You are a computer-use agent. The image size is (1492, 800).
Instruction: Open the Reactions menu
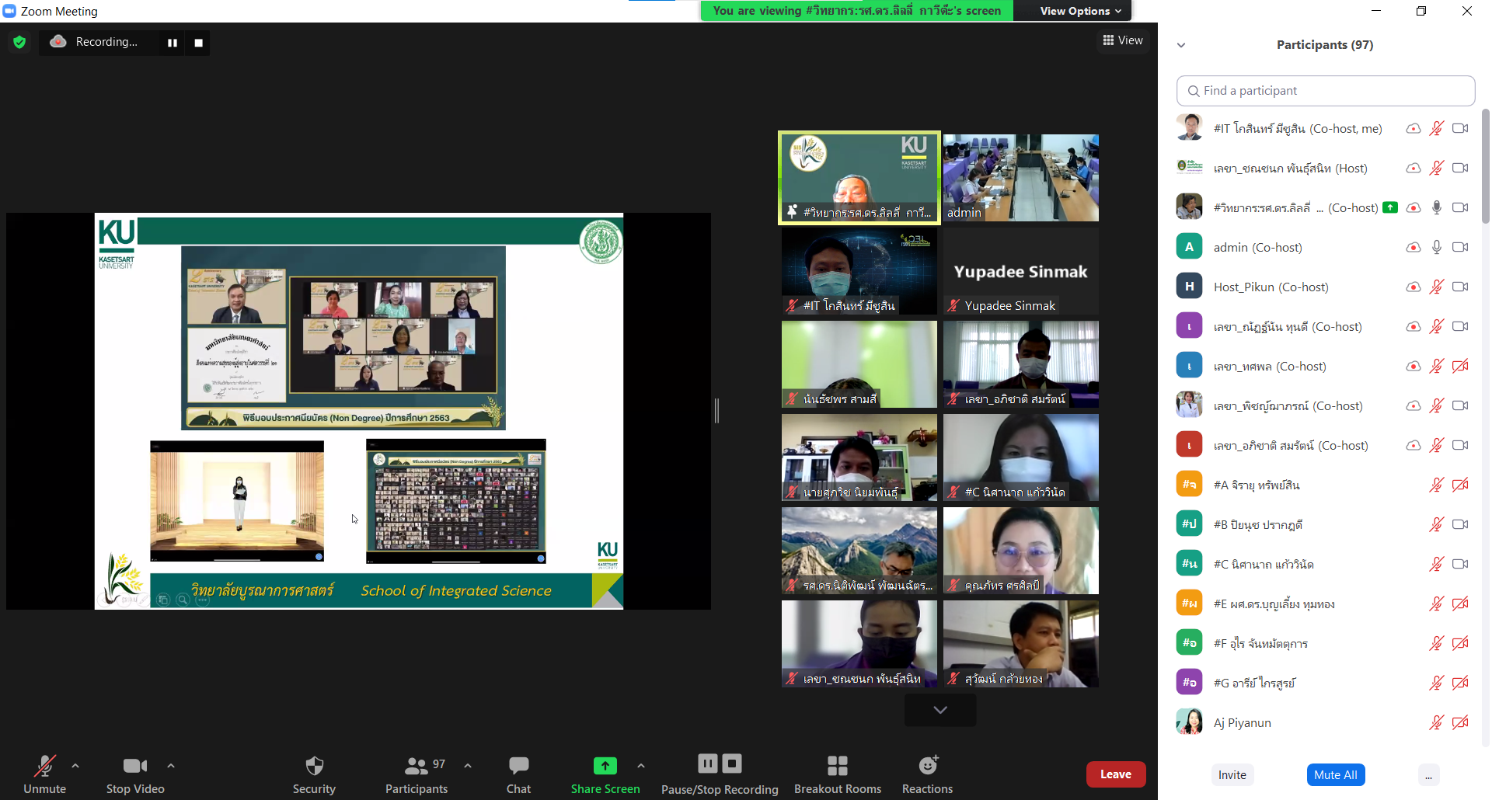click(927, 774)
